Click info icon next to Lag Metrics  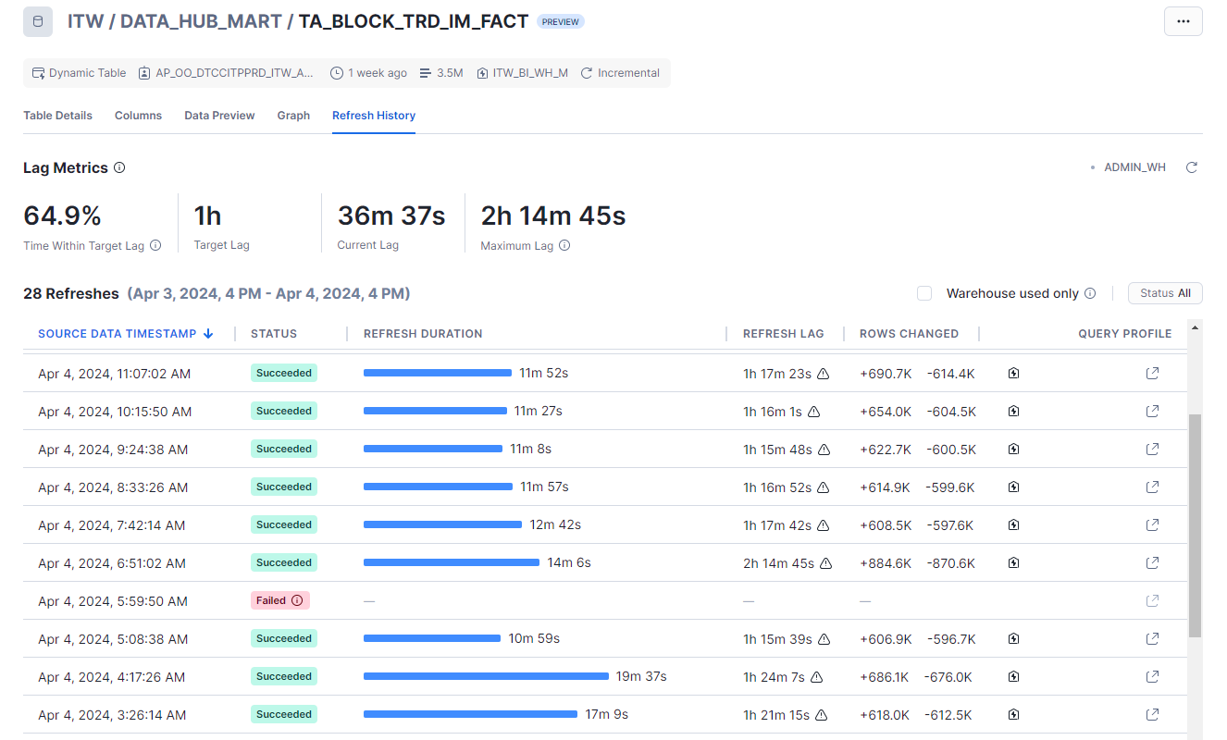pyautogui.click(x=119, y=167)
